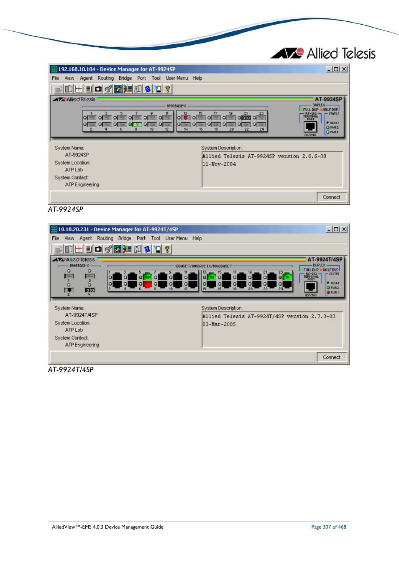This screenshot has height=565, width=399.
Task: Open the Agent menu in AT-9924SP window
Action: (x=86, y=78)
